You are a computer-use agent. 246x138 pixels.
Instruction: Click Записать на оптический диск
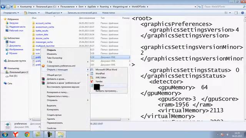click(82, 13)
